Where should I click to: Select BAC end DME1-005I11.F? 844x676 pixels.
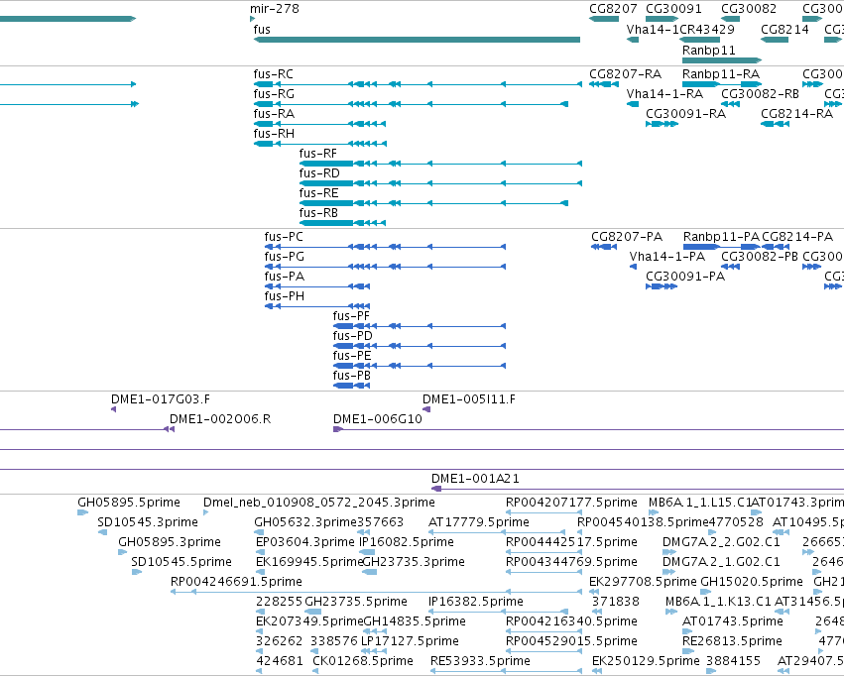(x=426, y=409)
